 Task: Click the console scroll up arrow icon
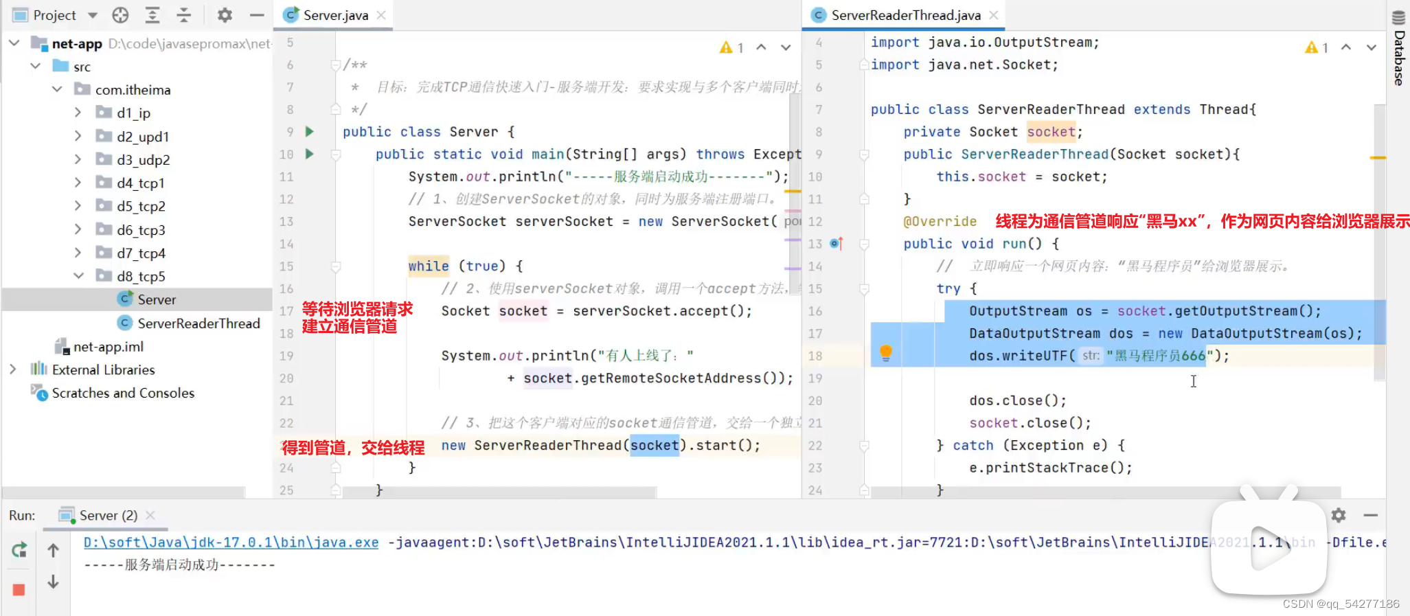click(x=53, y=550)
